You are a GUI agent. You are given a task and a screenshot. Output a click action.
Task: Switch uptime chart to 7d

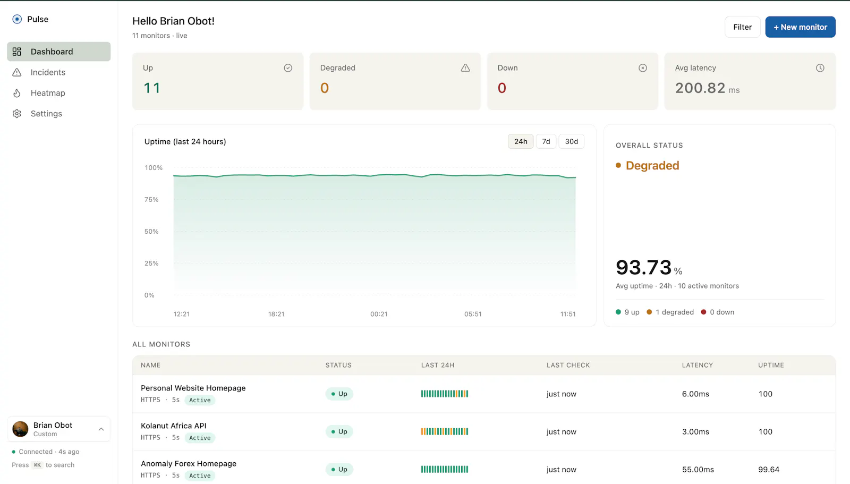tap(546, 141)
